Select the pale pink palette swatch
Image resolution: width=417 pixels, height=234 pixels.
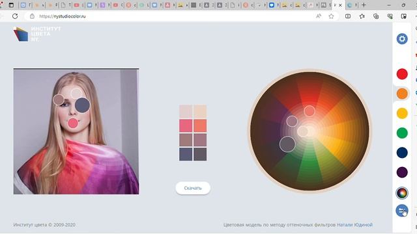(186, 111)
